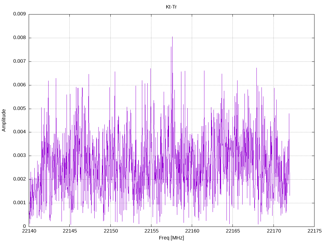Click the 0.002 y-axis tick label
The height and width of the screenshot is (242, 323).
click(x=20, y=179)
